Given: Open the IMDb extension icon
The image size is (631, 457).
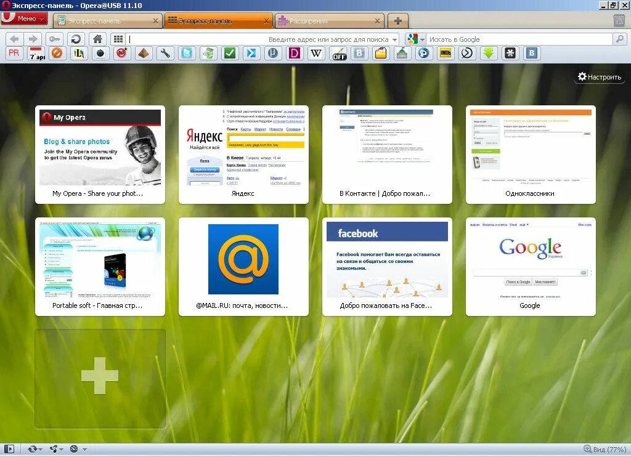Looking at the screenshot, I should [x=445, y=53].
